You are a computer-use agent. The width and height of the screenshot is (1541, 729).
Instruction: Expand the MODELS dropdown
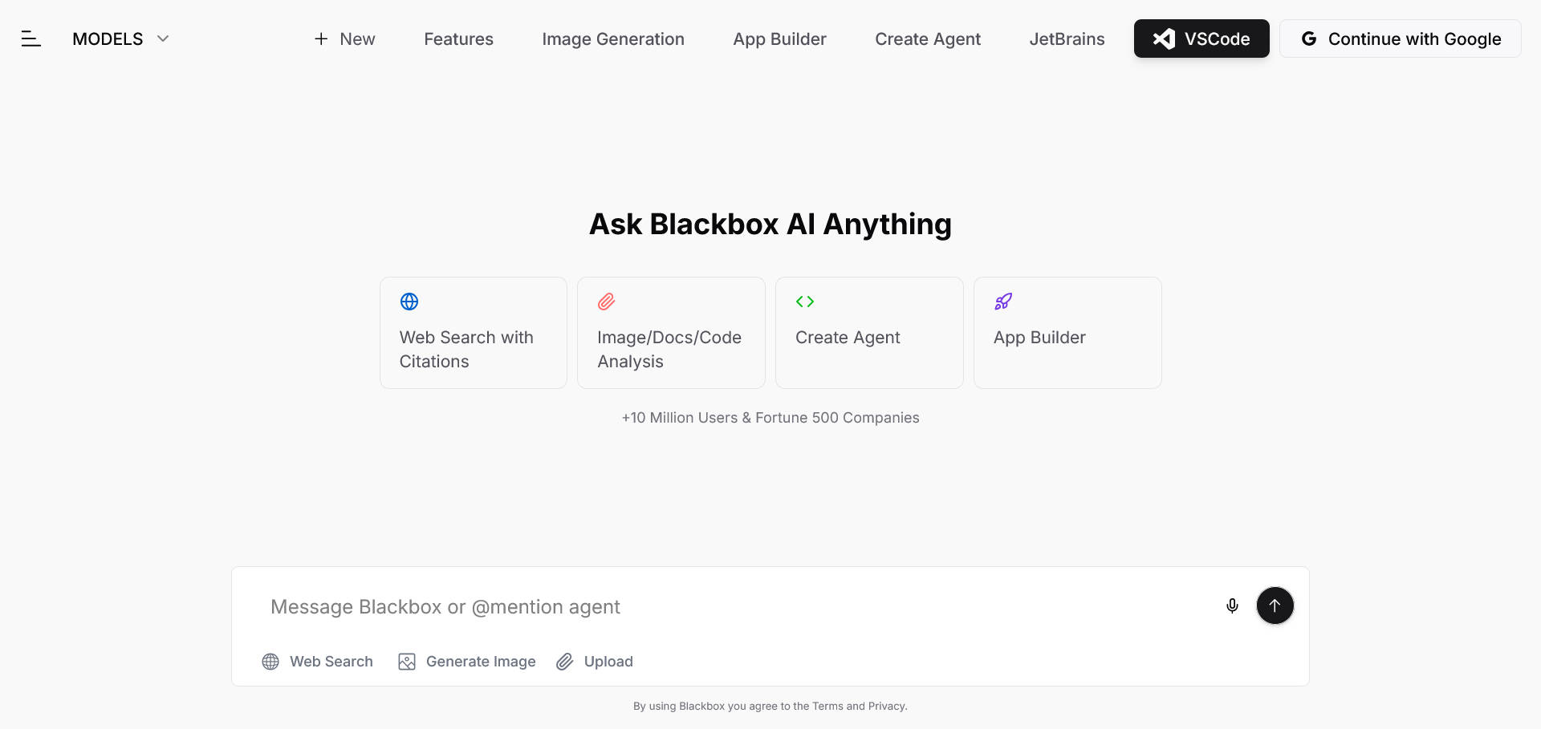pyautogui.click(x=108, y=38)
